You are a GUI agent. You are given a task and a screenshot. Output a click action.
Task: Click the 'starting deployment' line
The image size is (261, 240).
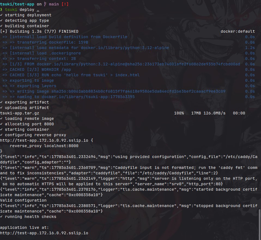26,15
